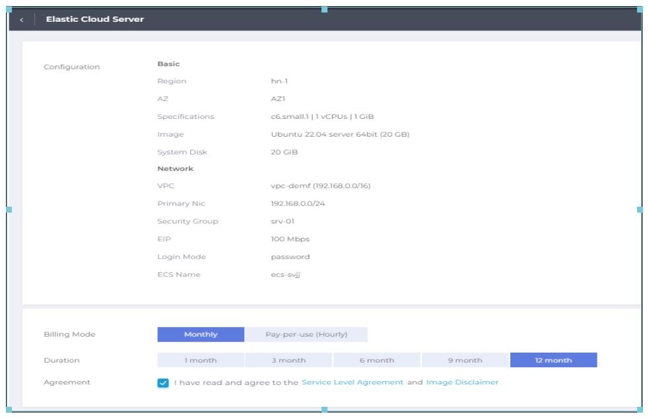Select the 12 month duration

click(x=553, y=361)
